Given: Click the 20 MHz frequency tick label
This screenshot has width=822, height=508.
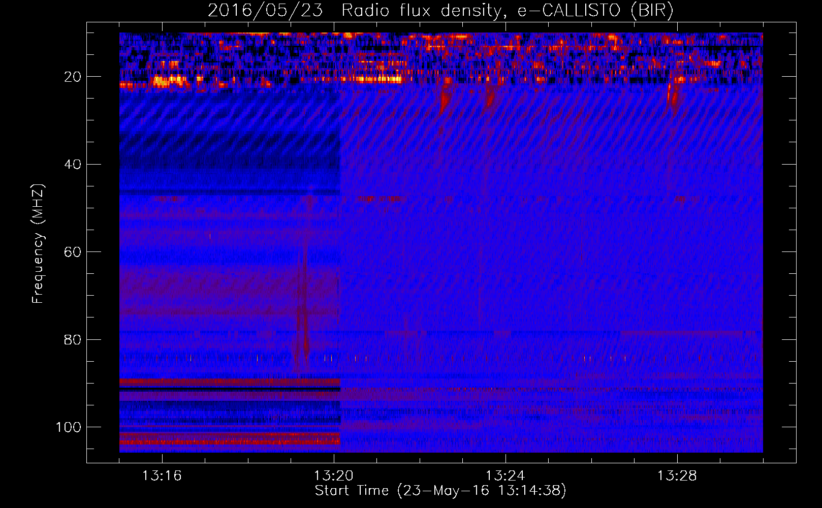Looking at the screenshot, I should point(73,77).
